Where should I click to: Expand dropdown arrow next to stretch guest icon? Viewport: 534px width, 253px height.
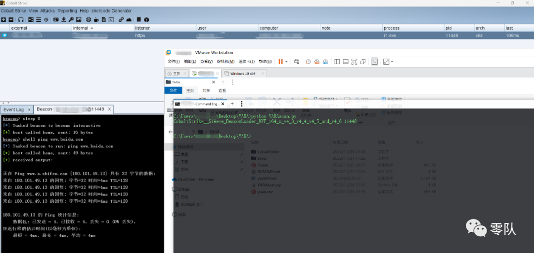click(392, 62)
